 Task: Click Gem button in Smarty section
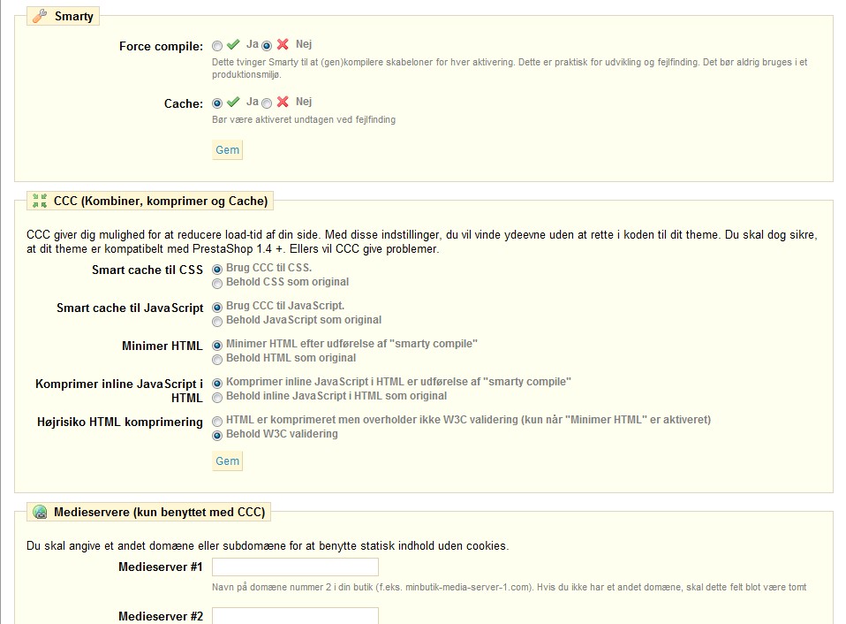tap(227, 150)
